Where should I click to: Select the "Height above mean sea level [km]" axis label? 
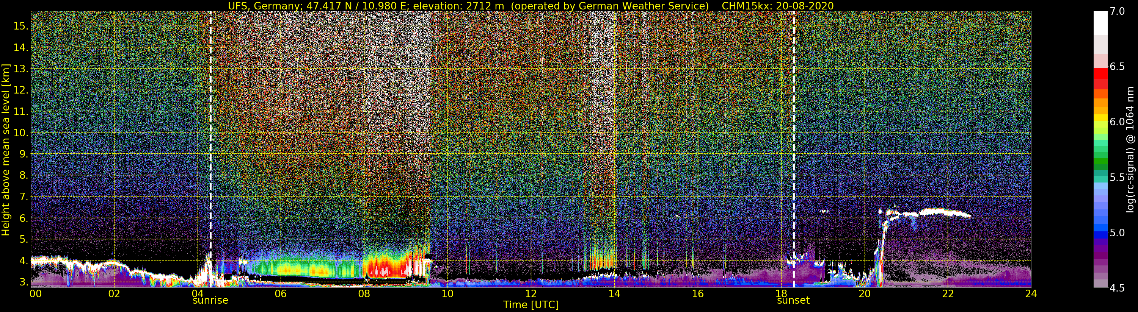point(6,150)
